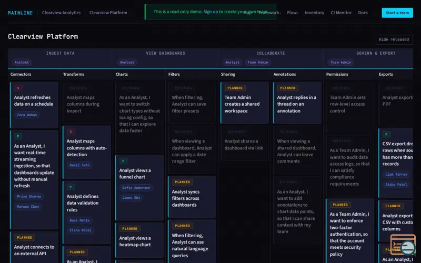Click the Start a team button
The image size is (421, 263).
[x=397, y=13]
